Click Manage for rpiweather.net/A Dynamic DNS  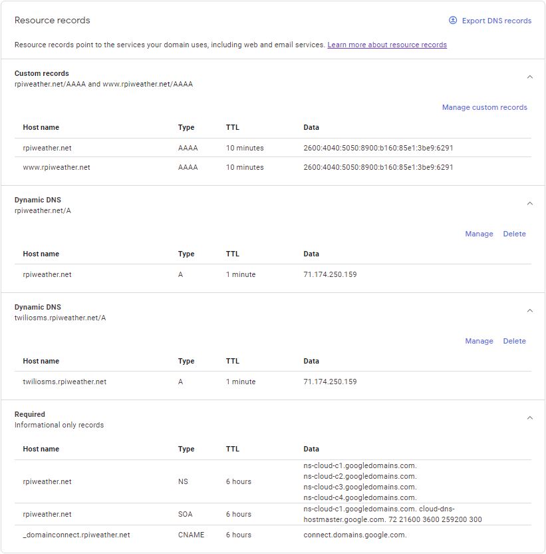(479, 234)
